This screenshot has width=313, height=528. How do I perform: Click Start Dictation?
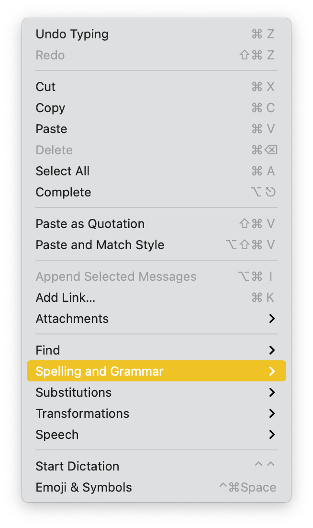[78, 466]
